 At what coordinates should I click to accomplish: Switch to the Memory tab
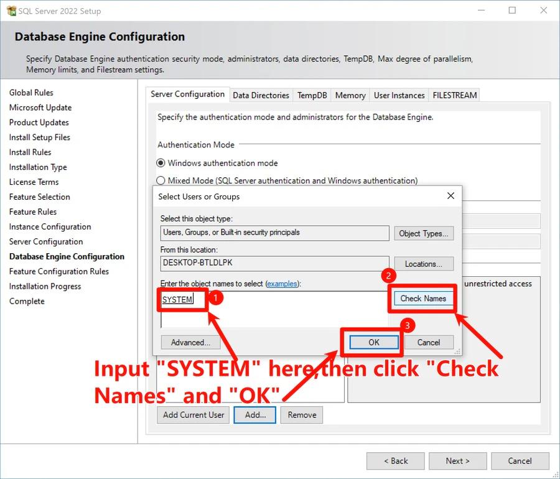(350, 95)
